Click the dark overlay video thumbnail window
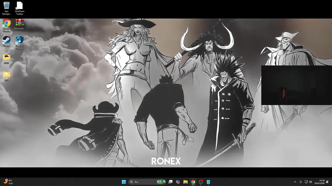This screenshot has width=332, height=186. pos(296,85)
